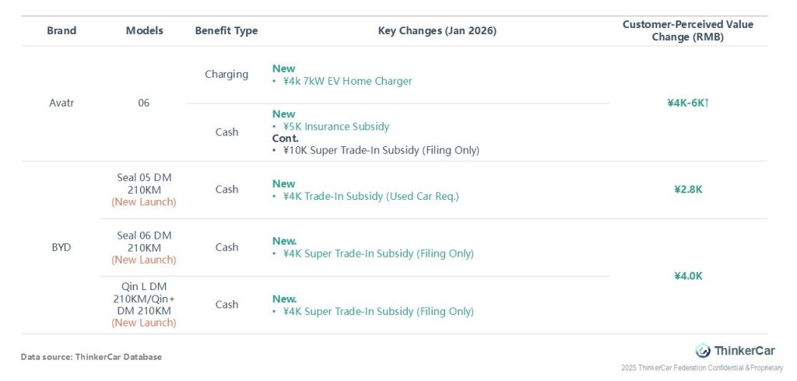Image resolution: width=797 pixels, height=381 pixels.
Task: Select the Avatr brand cell
Action: [x=61, y=103]
